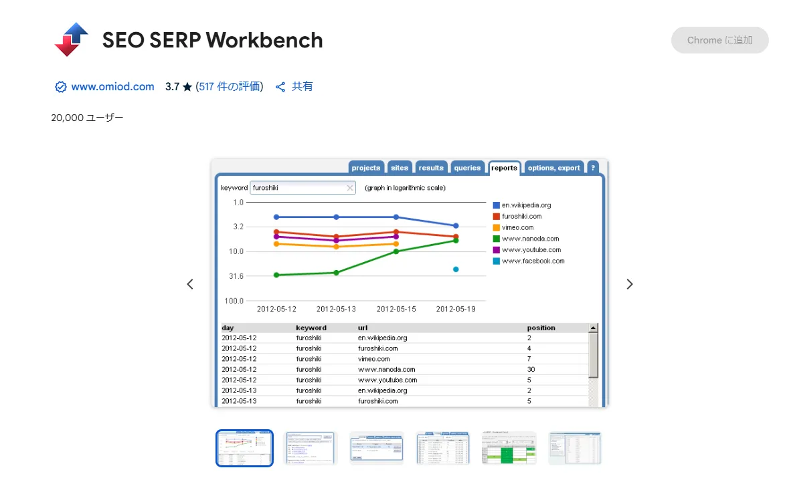
Task: Open the www.omiod.com publisher link
Action: [x=112, y=86]
